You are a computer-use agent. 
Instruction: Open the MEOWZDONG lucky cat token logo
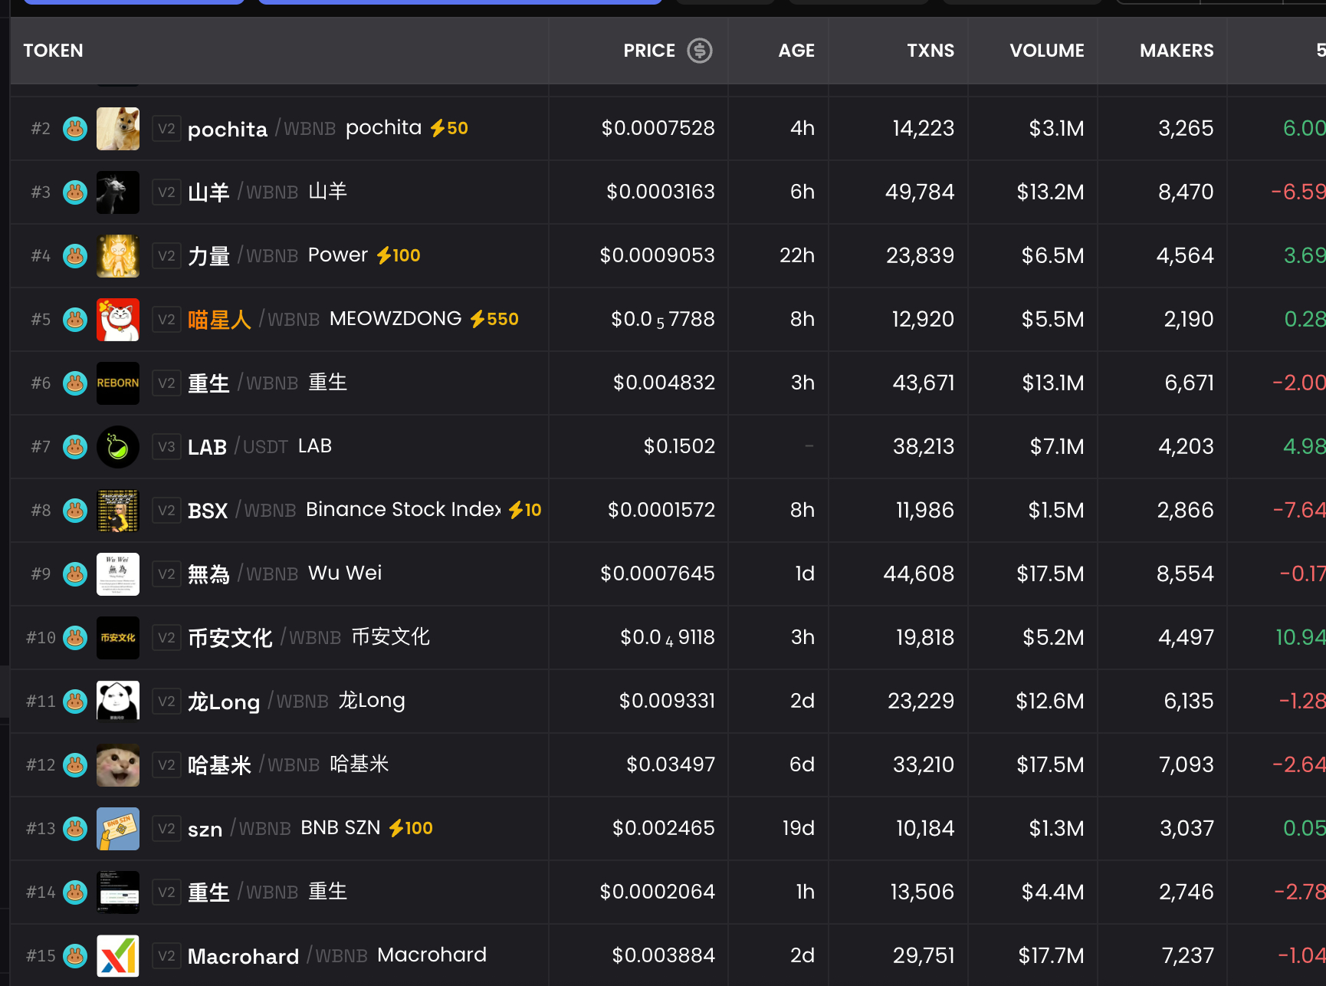(x=118, y=319)
